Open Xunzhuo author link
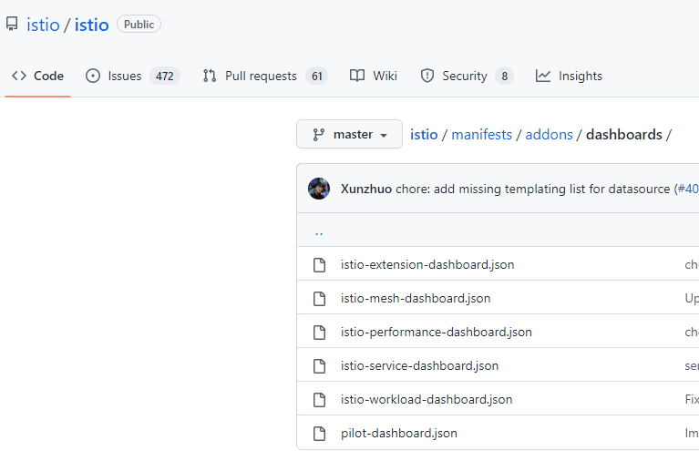 [x=366, y=189]
